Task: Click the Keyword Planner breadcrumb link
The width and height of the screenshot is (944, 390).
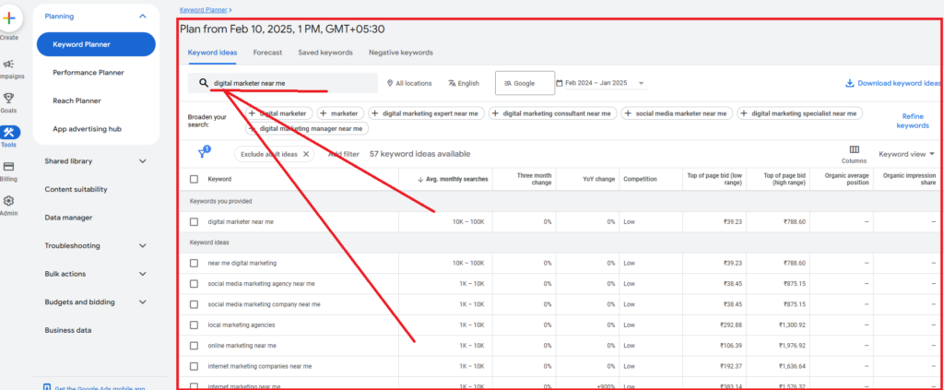Action: [x=204, y=10]
